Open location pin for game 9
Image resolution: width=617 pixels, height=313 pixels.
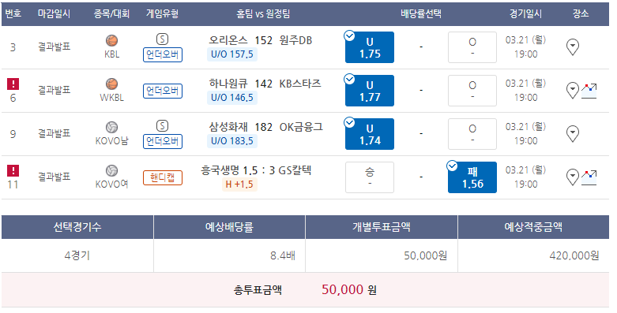573,134
